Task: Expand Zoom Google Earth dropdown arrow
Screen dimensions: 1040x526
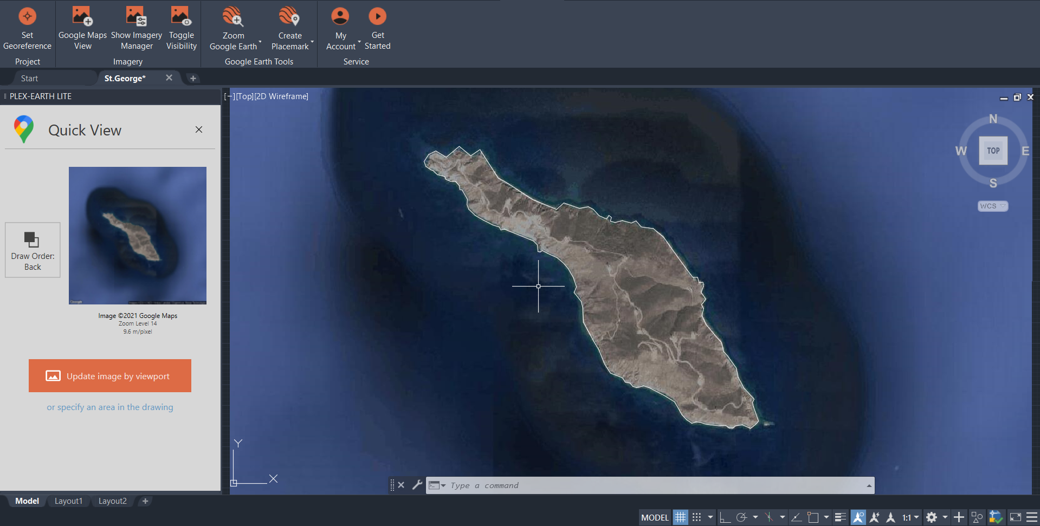Action: click(x=260, y=42)
